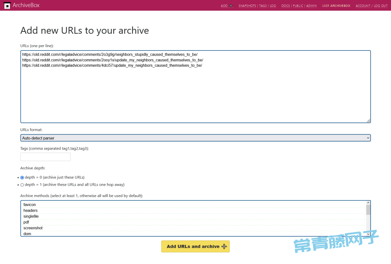Viewport: 391px width, 264px height.
Task: Open the Docs link
Action: click(285, 6)
